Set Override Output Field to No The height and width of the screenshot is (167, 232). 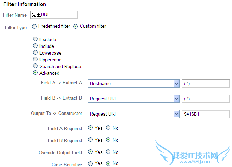click(108, 152)
